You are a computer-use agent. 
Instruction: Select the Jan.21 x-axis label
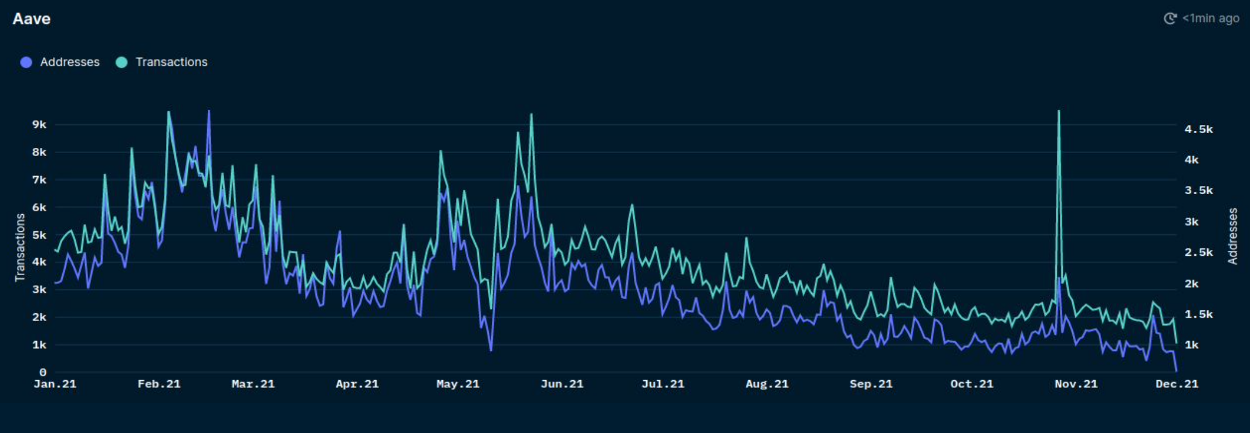[55, 384]
